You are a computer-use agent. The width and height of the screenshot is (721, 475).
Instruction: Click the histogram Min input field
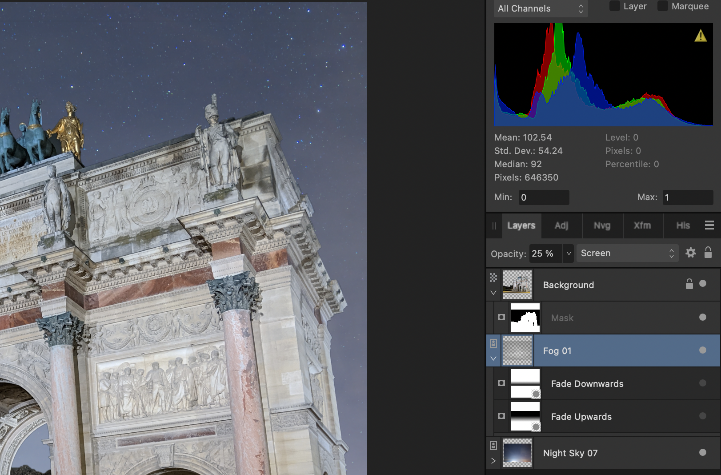click(544, 197)
